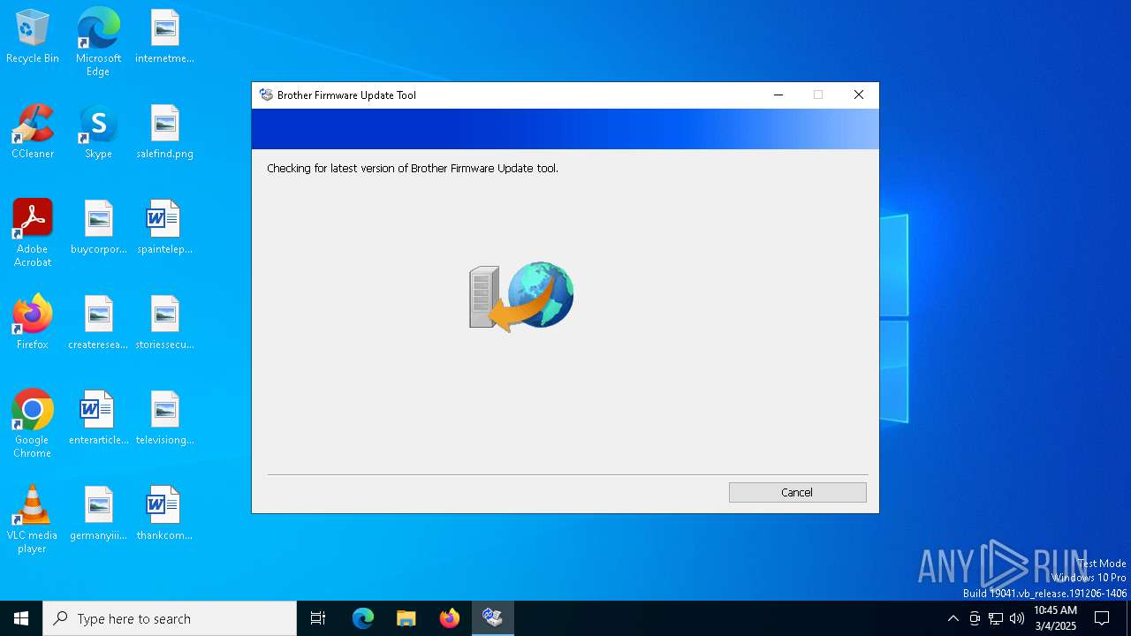Show hidden system tray icons
Image resolution: width=1131 pixels, height=636 pixels.
(x=953, y=618)
